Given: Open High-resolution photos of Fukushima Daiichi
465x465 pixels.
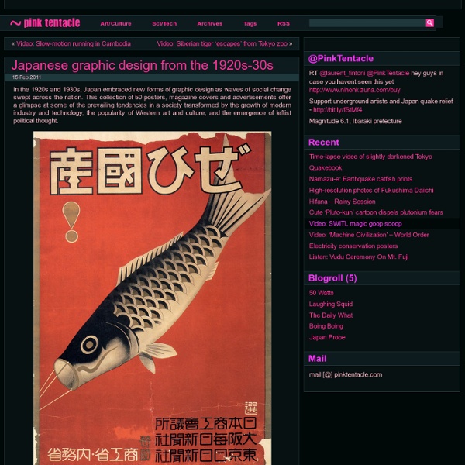Looking at the screenshot, I should click(x=371, y=191).
